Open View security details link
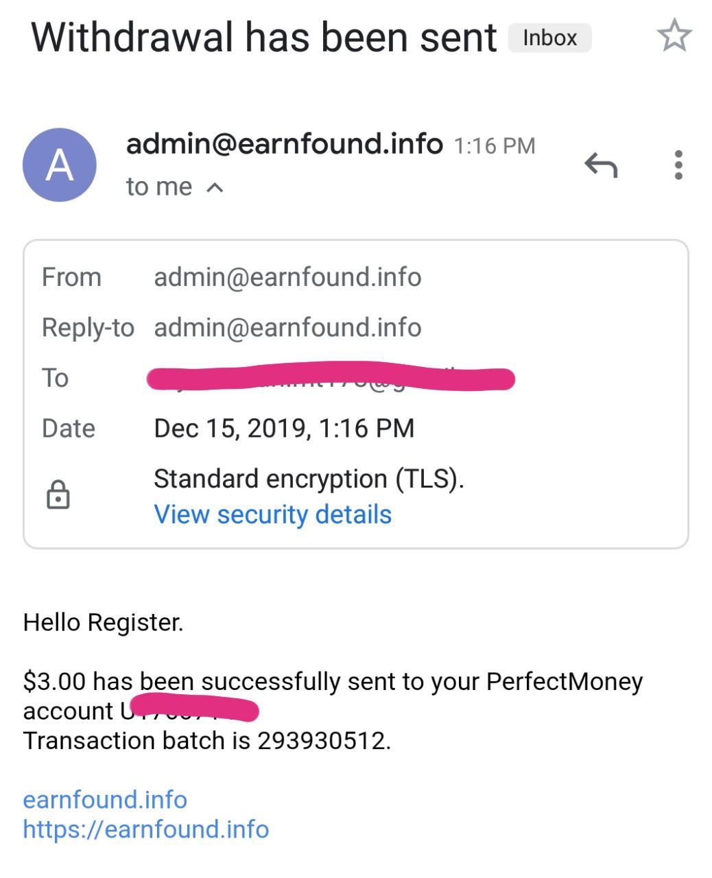Viewport: 712px width, 878px height. [x=272, y=514]
